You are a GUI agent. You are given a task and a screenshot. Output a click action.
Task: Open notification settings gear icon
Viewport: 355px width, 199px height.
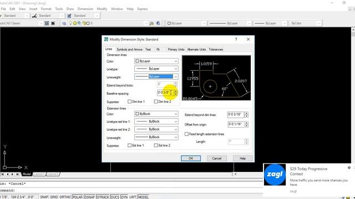point(349,167)
